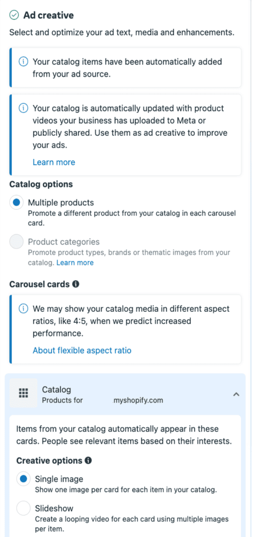Click the Carousel cards info tooltip icon

click(x=76, y=284)
